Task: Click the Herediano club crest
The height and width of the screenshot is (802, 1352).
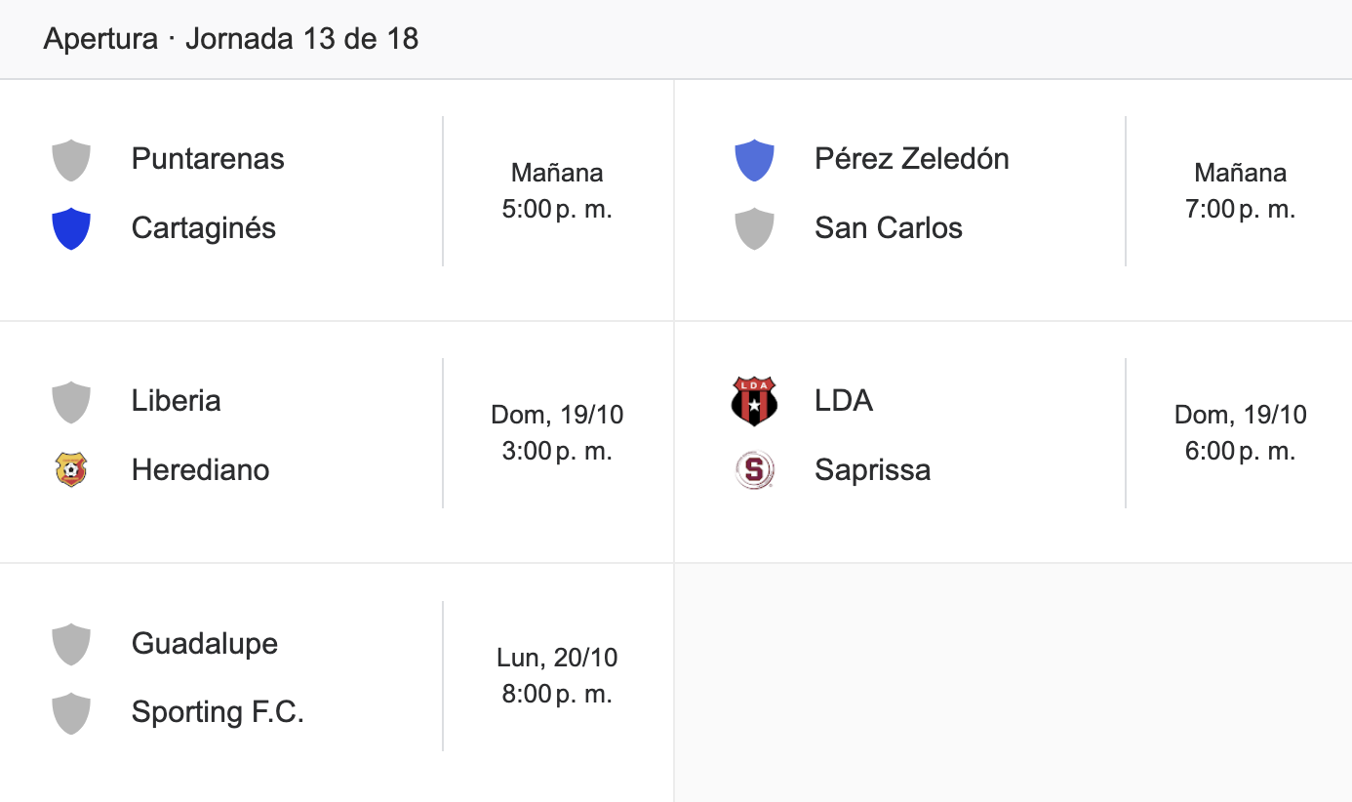Action: point(71,470)
